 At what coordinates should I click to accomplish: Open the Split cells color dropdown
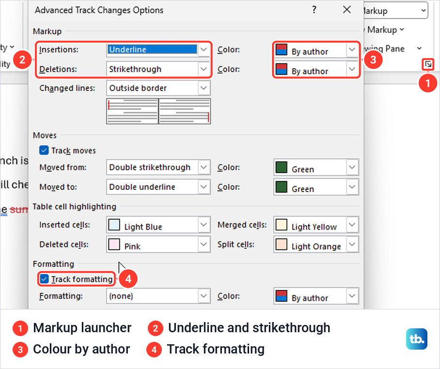point(352,244)
